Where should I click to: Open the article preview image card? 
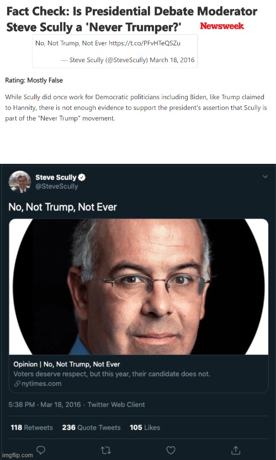point(139,287)
